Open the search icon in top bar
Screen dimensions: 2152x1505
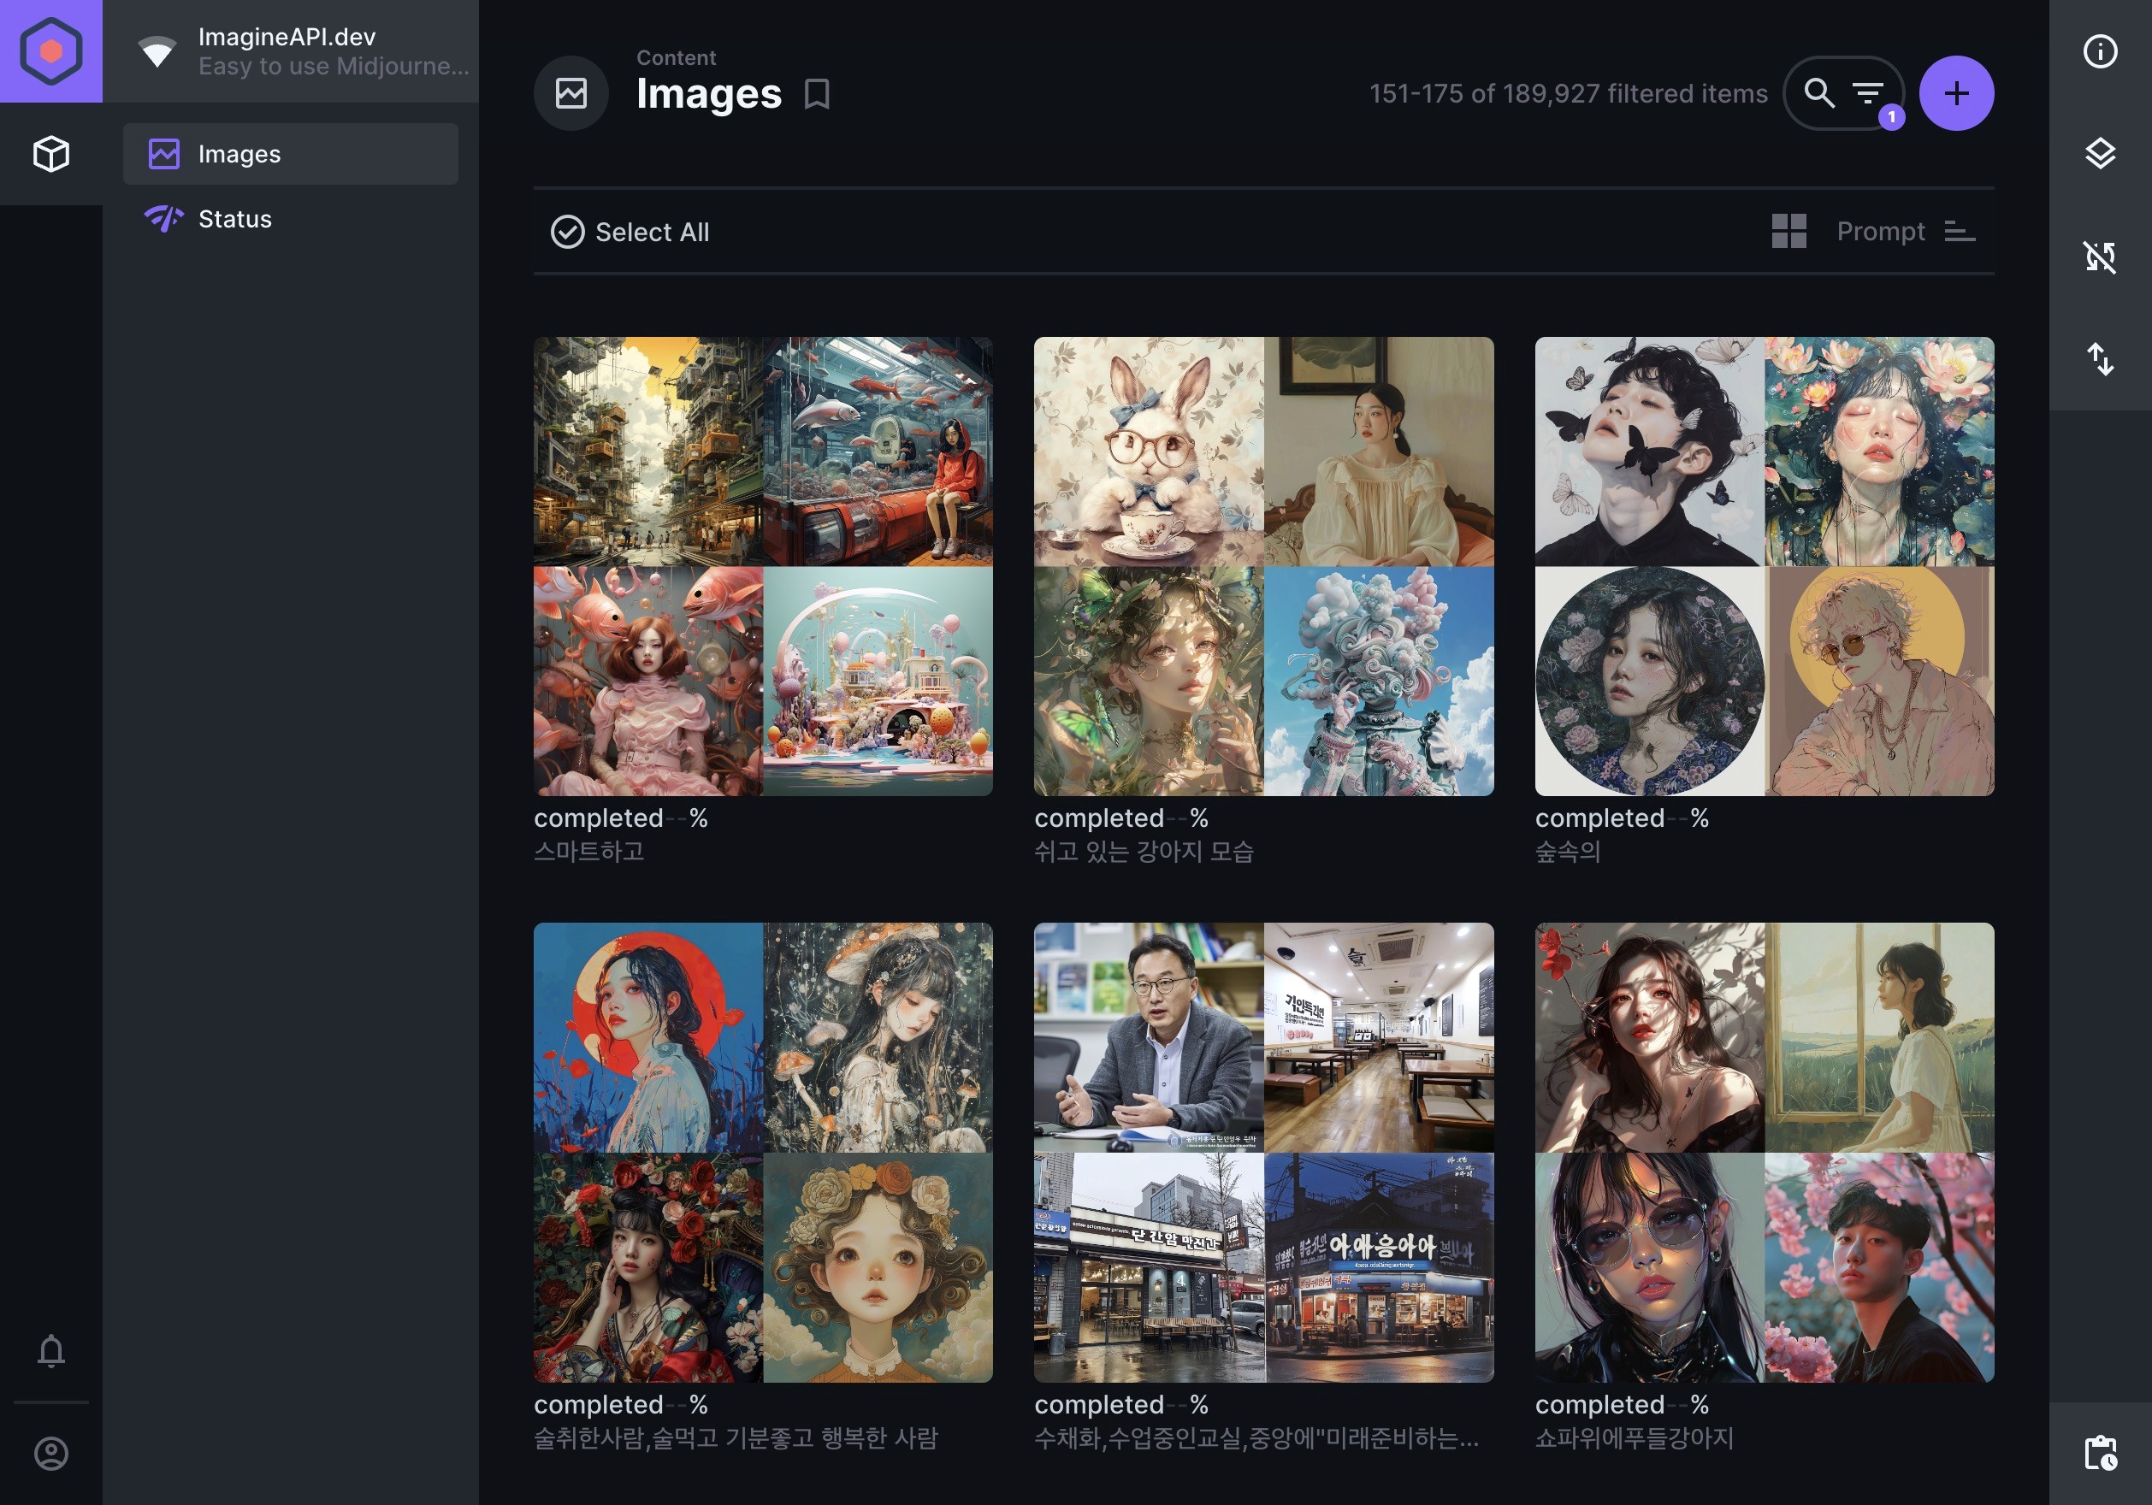(x=1818, y=91)
